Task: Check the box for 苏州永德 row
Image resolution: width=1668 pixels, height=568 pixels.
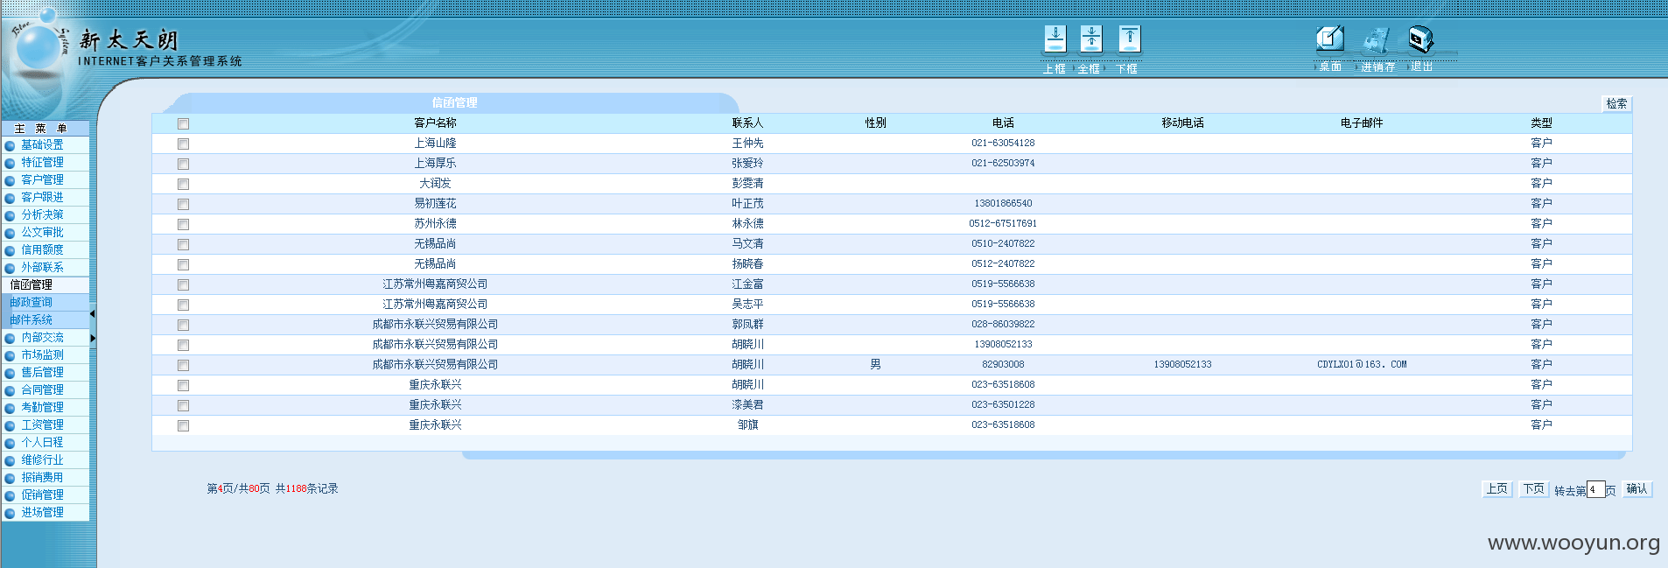Action: click(183, 224)
